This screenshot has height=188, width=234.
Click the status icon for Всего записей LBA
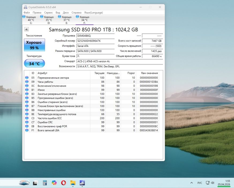(27, 130)
